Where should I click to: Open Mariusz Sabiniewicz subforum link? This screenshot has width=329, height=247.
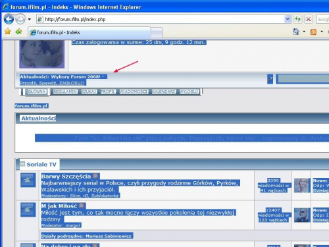[109, 236]
